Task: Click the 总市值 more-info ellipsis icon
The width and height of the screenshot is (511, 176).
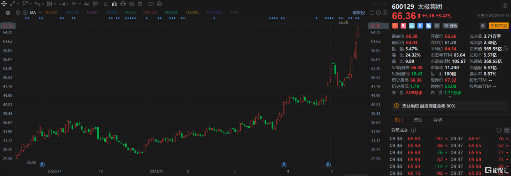Action: (x=505, y=49)
